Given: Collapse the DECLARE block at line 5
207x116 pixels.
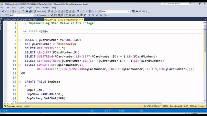Looking at the screenshot, I should [20, 40].
